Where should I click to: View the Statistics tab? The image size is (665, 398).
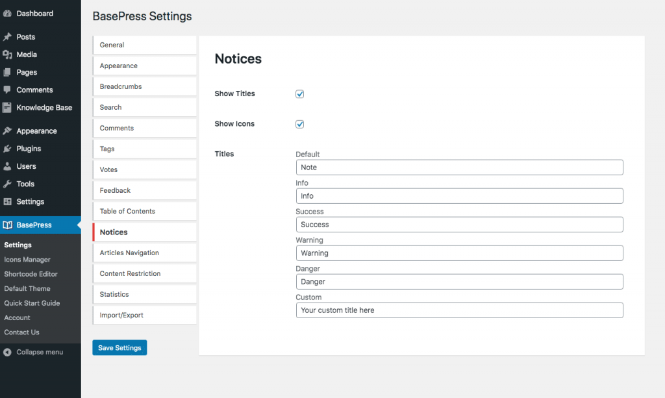[x=145, y=294]
